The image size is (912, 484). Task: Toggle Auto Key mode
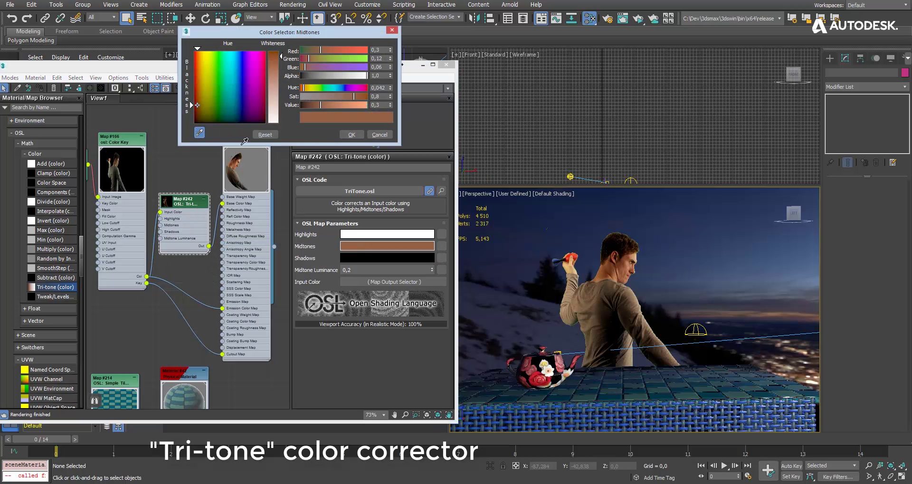point(791,465)
